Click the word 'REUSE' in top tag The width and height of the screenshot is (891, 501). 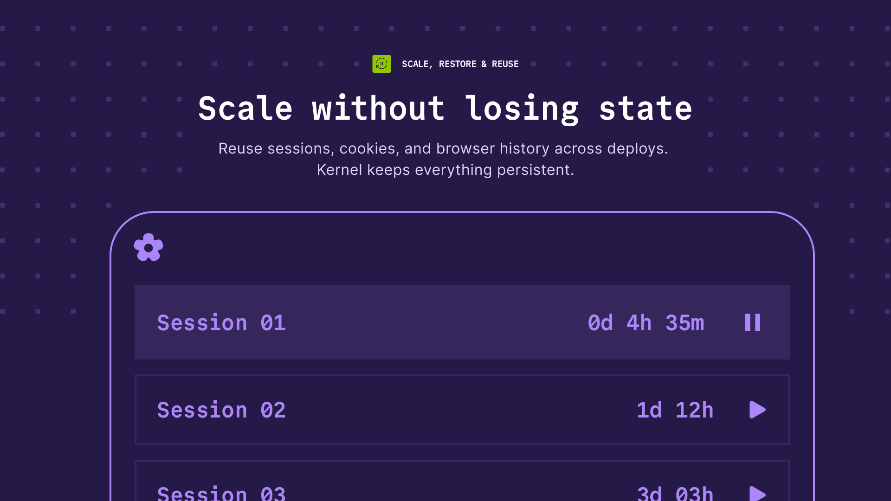(505, 64)
